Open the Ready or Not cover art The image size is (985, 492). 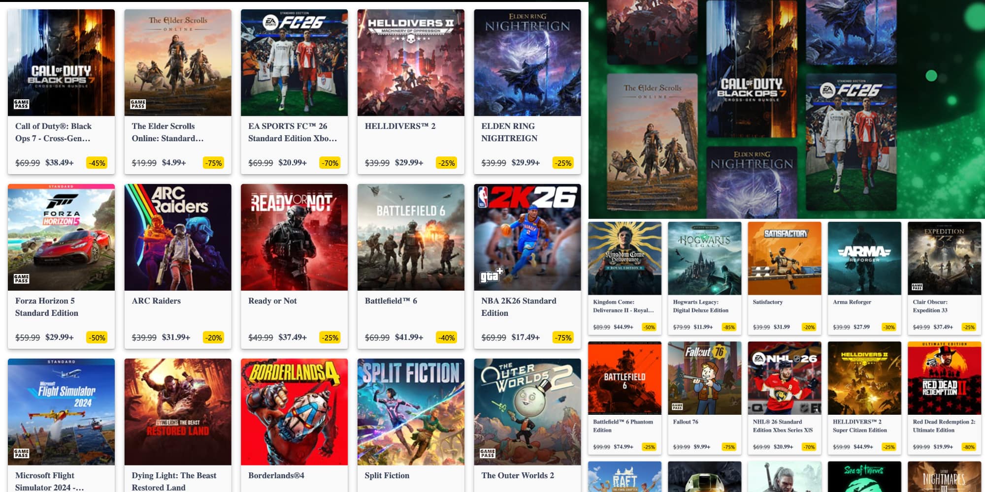point(294,237)
